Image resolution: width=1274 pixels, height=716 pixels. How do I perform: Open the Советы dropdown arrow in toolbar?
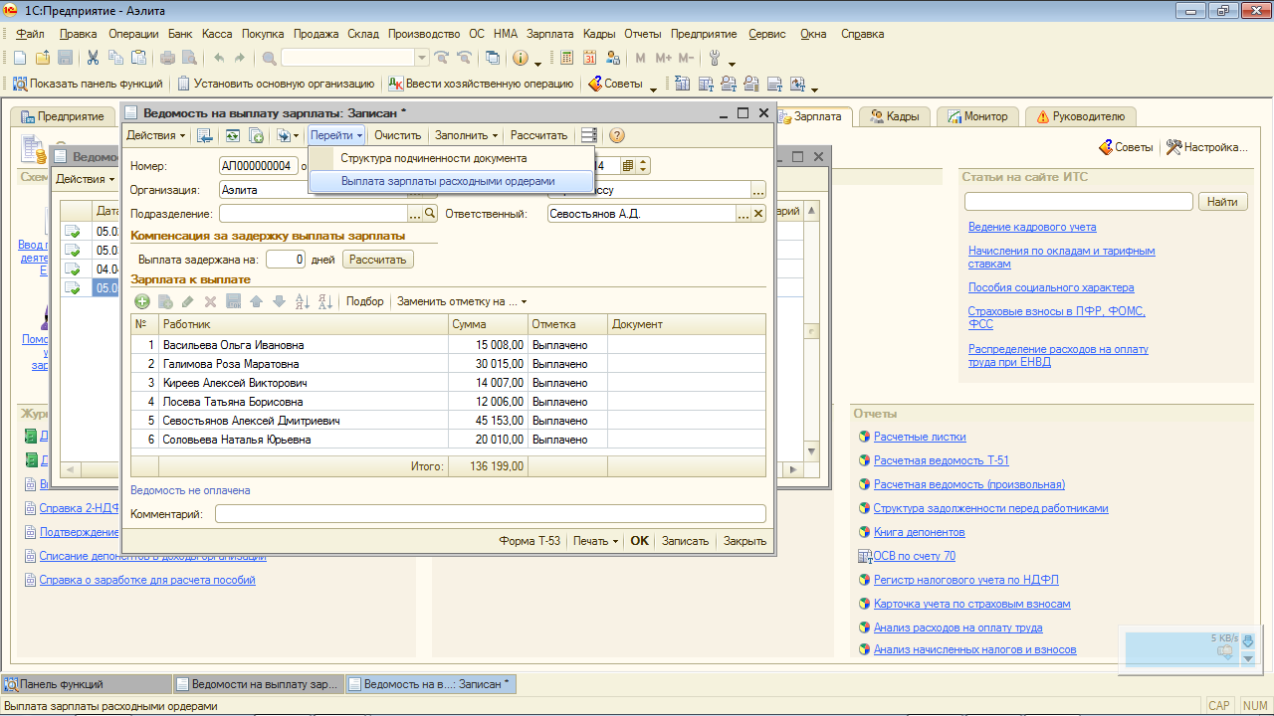click(653, 88)
